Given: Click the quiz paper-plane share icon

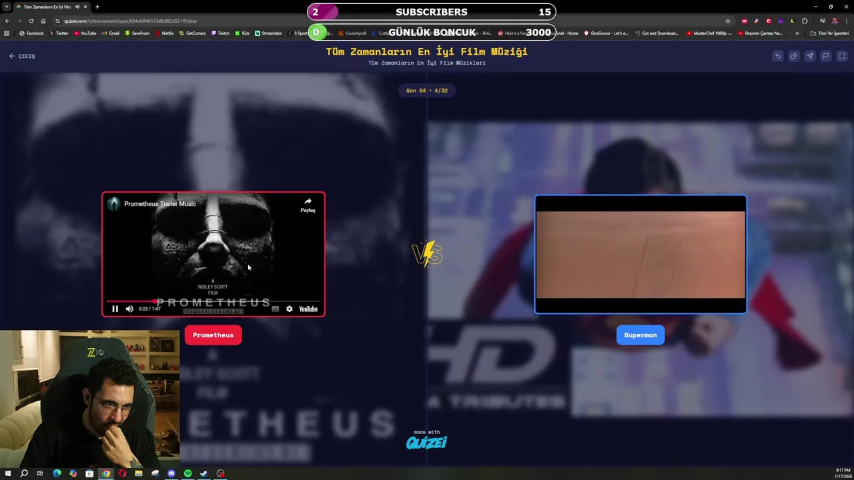Looking at the screenshot, I should coord(809,56).
